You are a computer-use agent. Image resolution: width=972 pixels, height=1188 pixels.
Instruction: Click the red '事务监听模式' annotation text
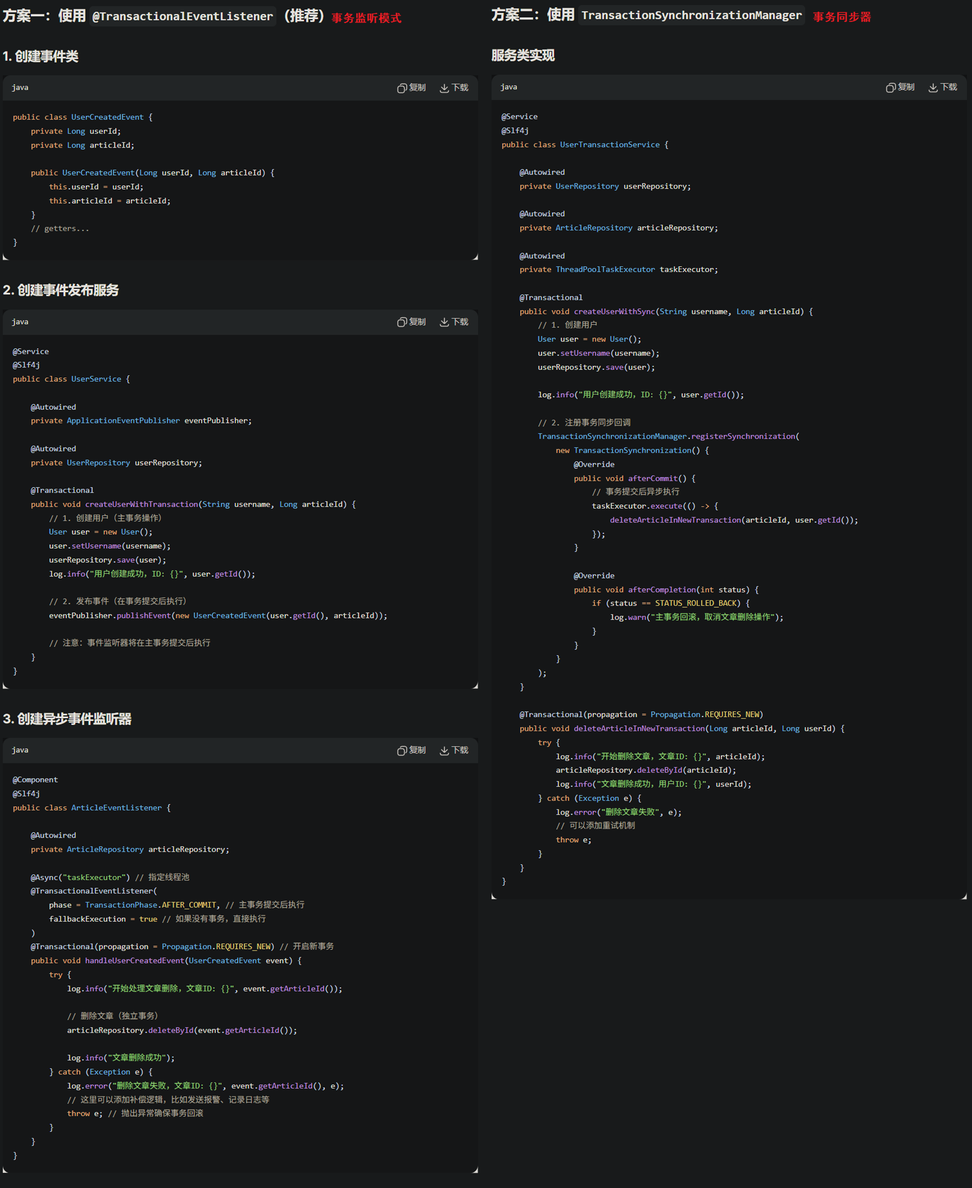pyautogui.click(x=366, y=18)
